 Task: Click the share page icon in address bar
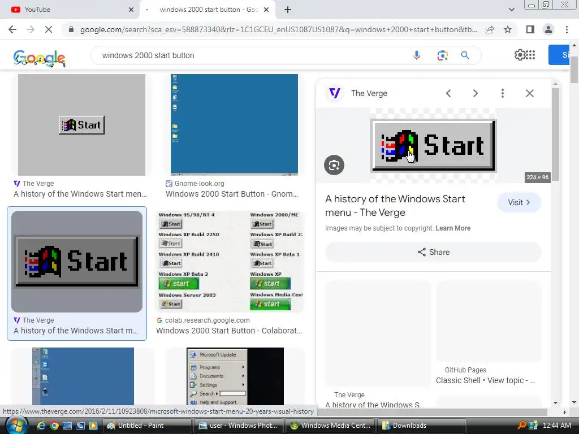pyautogui.click(x=490, y=29)
